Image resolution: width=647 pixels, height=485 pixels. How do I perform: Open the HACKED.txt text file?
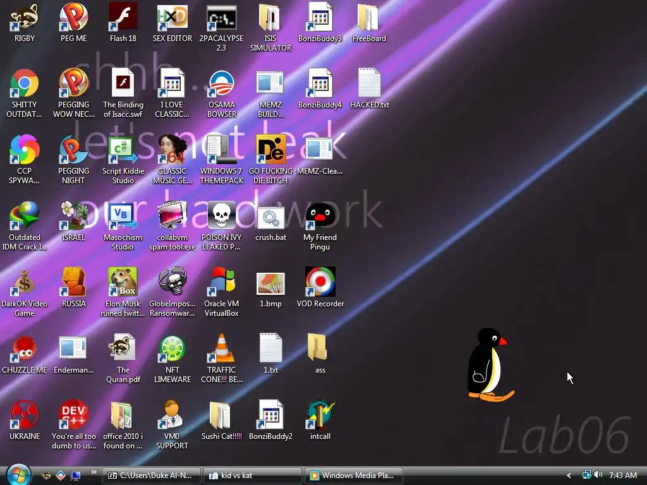pos(369,83)
